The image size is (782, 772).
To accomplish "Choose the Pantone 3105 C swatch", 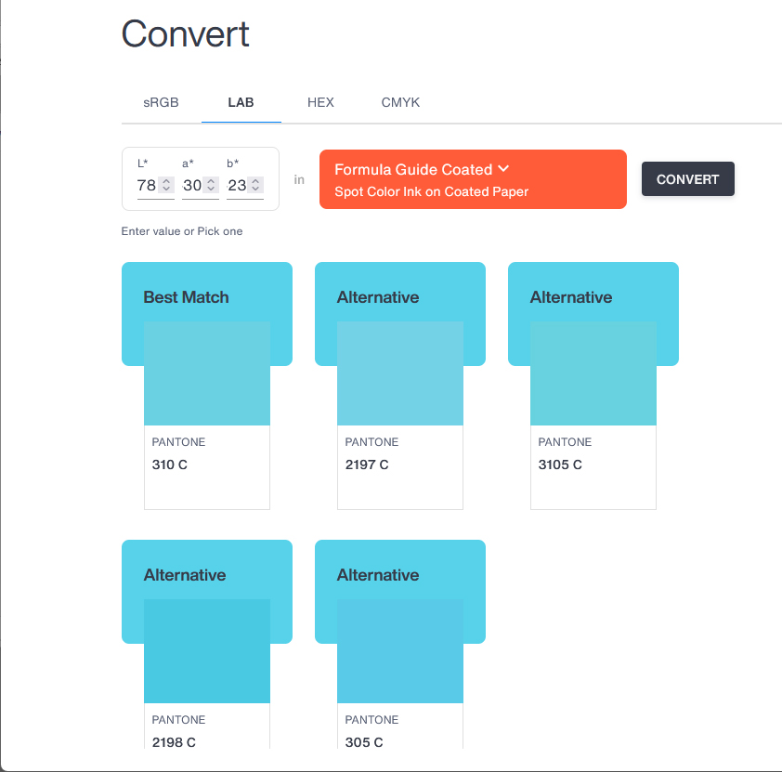I will (593, 373).
